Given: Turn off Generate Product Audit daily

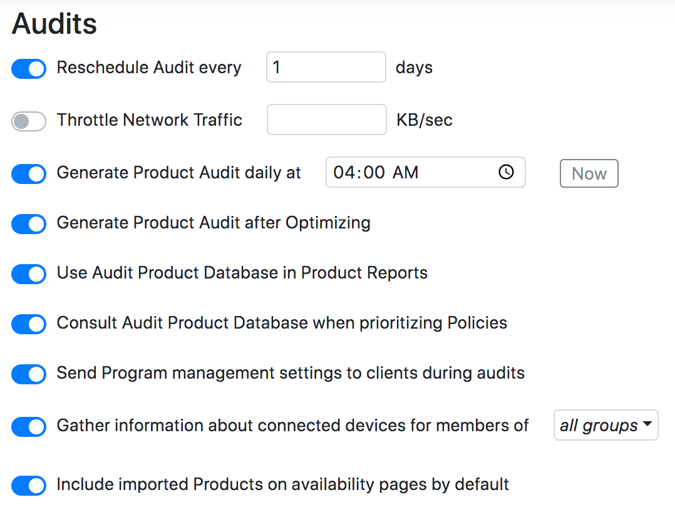Looking at the screenshot, I should coord(28,174).
